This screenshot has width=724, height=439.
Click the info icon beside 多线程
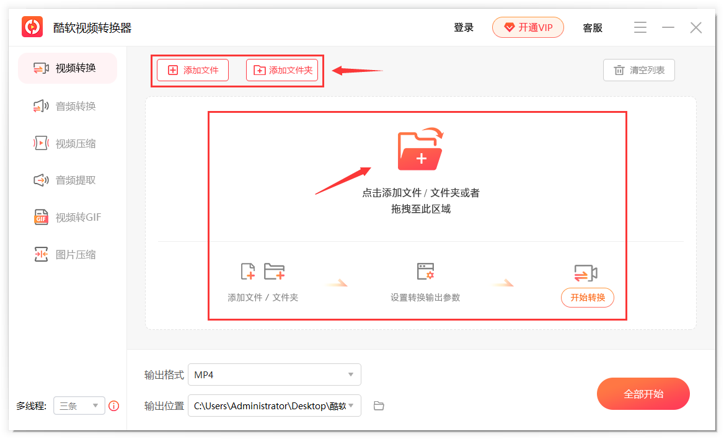(x=113, y=406)
